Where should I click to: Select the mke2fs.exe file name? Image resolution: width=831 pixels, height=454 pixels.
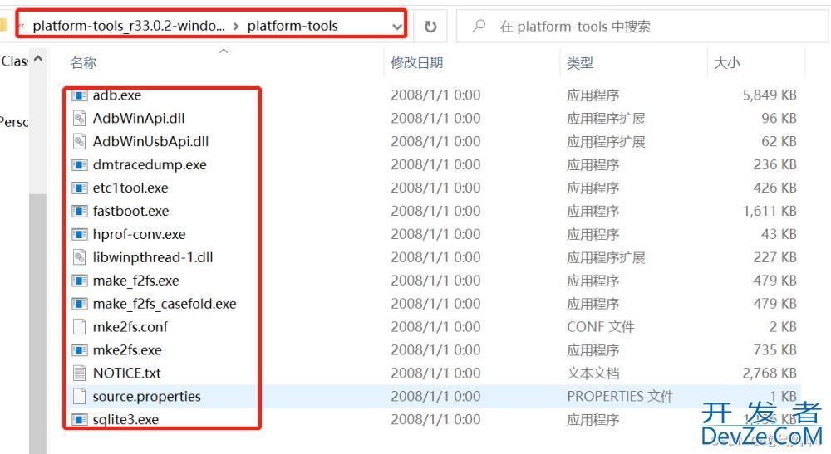(x=127, y=350)
